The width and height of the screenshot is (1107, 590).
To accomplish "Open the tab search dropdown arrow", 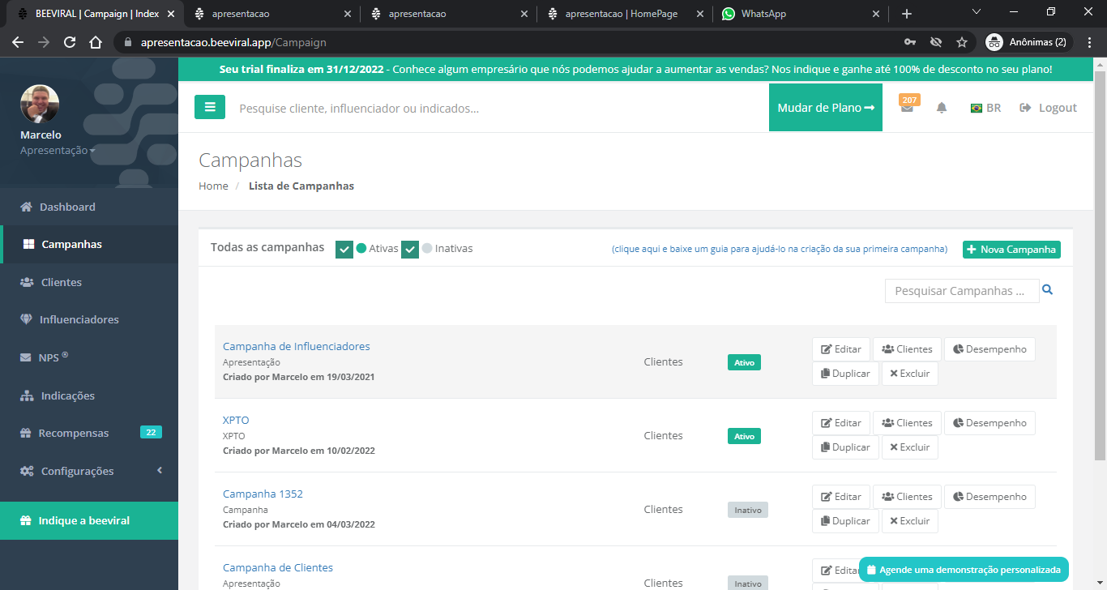I will click(x=977, y=12).
